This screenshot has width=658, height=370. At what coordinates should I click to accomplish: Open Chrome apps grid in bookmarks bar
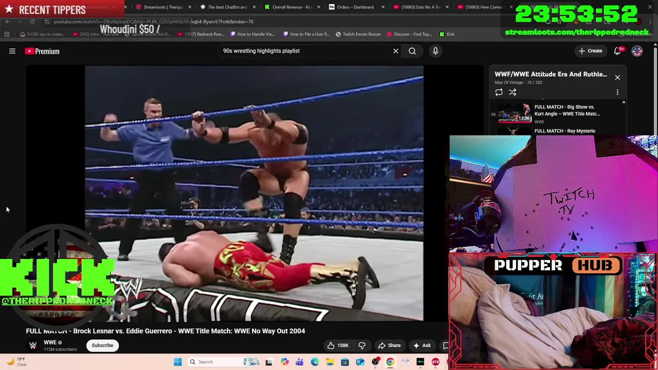[x=7, y=34]
